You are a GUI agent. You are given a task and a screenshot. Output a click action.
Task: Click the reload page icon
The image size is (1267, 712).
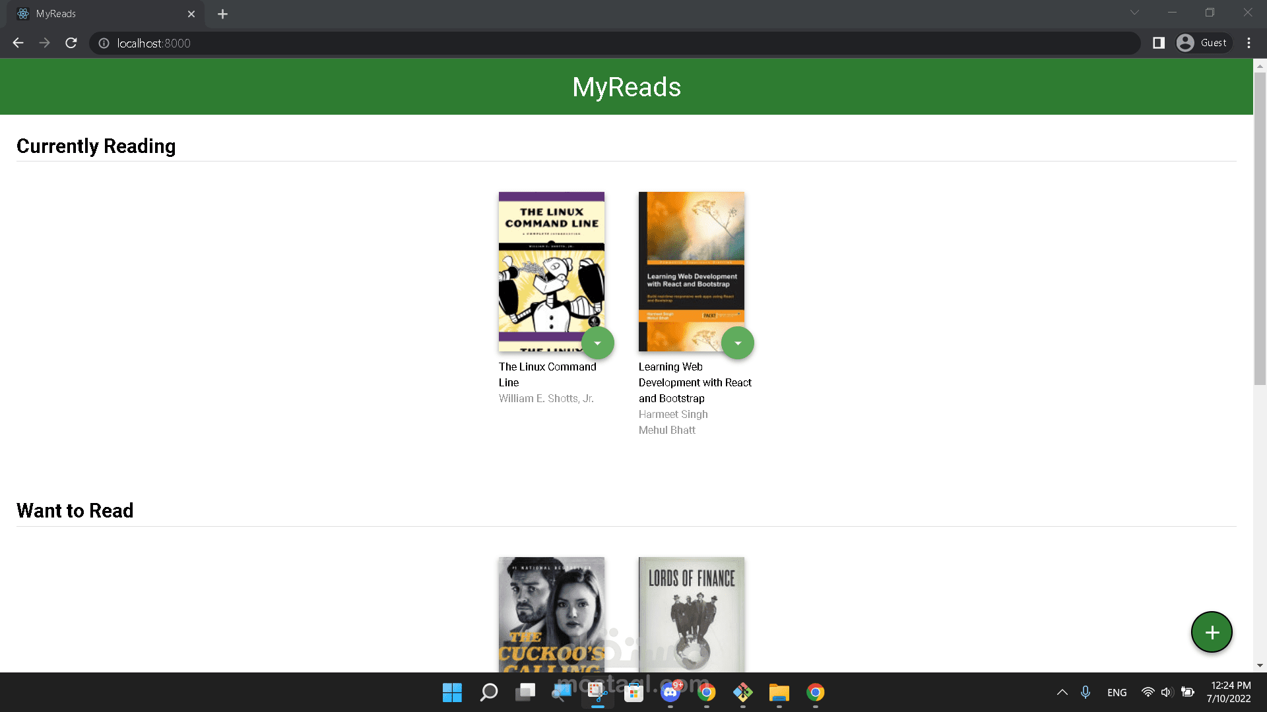tap(71, 43)
